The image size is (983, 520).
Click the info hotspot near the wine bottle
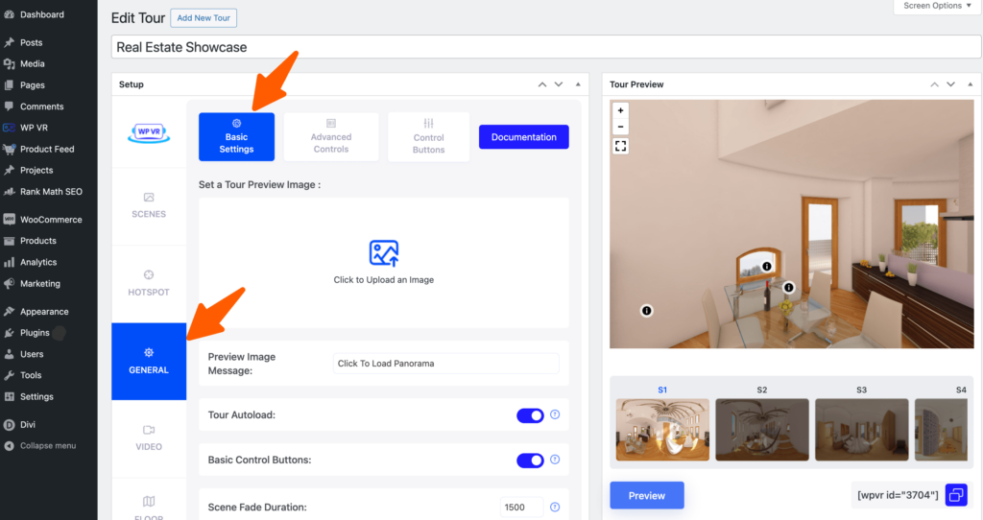pyautogui.click(x=789, y=288)
